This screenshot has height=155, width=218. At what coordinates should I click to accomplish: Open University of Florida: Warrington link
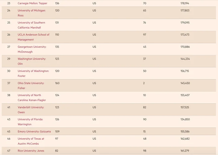point(30,122)
